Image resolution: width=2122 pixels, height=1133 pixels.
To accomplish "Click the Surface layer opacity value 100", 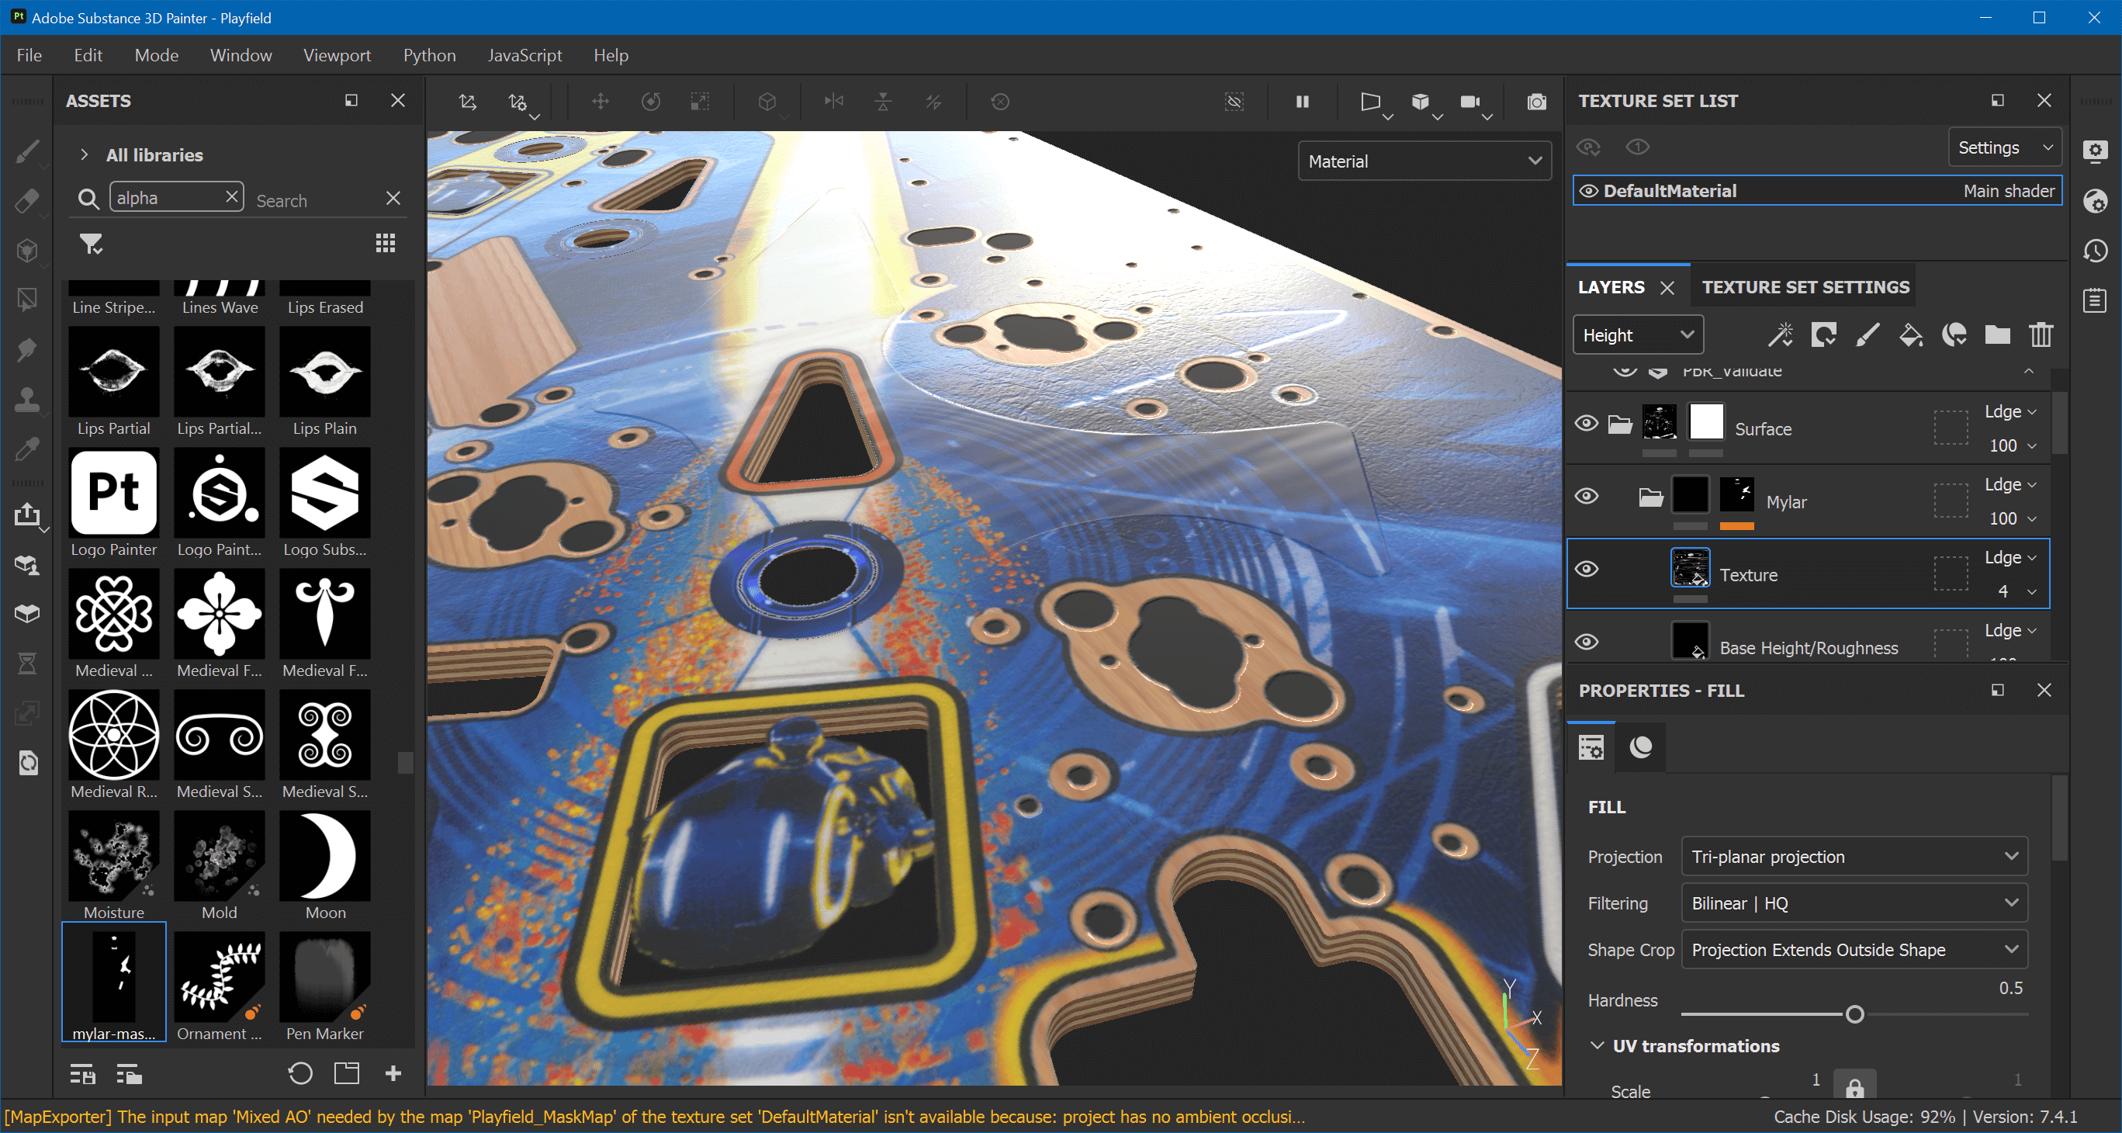I will pos(2003,445).
